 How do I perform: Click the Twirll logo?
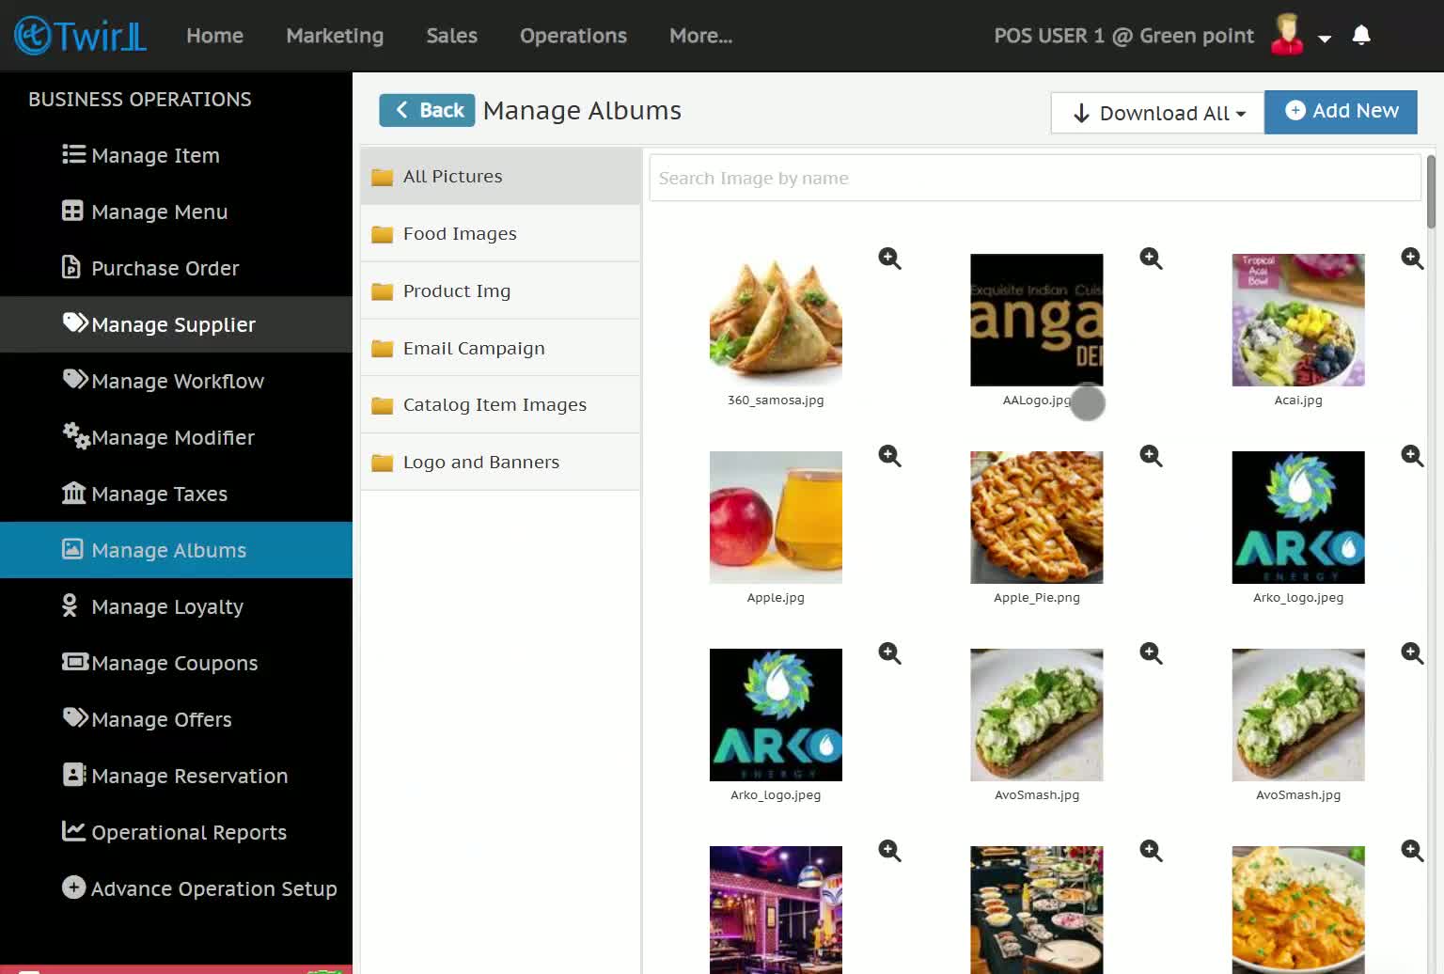(81, 36)
